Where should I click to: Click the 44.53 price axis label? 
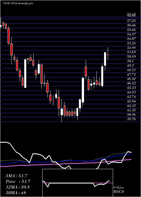click(131, 92)
